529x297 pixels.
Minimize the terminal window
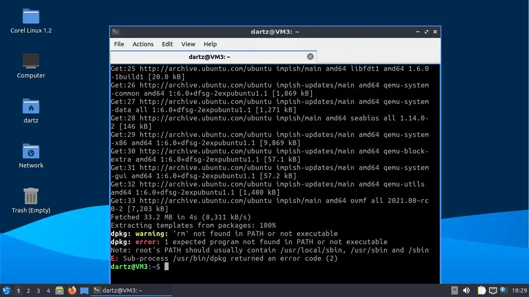coord(418,32)
